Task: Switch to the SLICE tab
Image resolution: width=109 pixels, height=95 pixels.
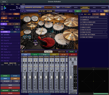Action: pyautogui.click(x=94, y=7)
